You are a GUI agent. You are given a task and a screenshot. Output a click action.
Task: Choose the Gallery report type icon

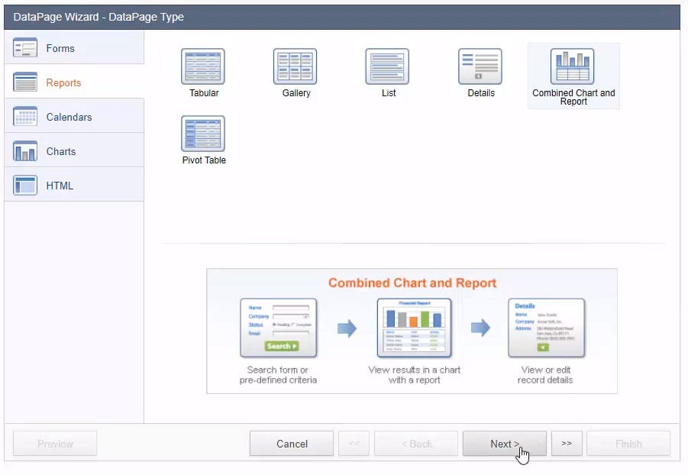coord(296,66)
